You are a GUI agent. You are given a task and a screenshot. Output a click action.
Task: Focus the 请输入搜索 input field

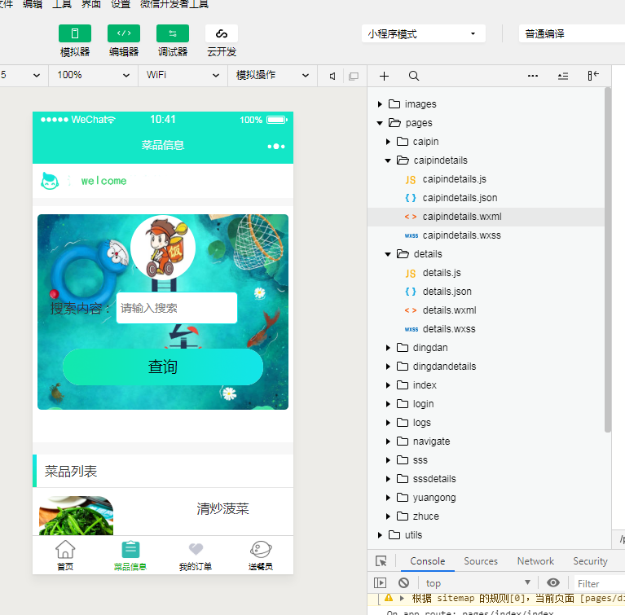coord(177,308)
